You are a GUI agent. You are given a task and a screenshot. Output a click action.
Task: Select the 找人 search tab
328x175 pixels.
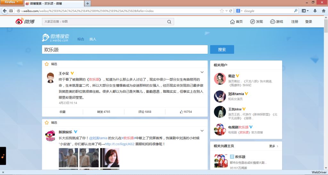(93, 39)
